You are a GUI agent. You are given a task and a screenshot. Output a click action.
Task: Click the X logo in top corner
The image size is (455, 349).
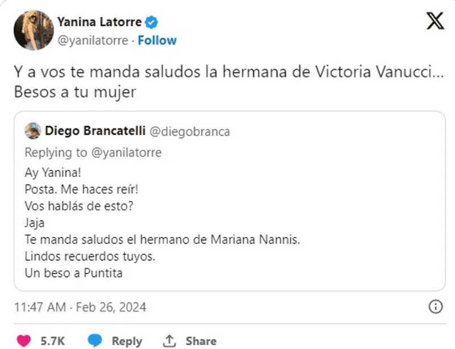(436, 22)
